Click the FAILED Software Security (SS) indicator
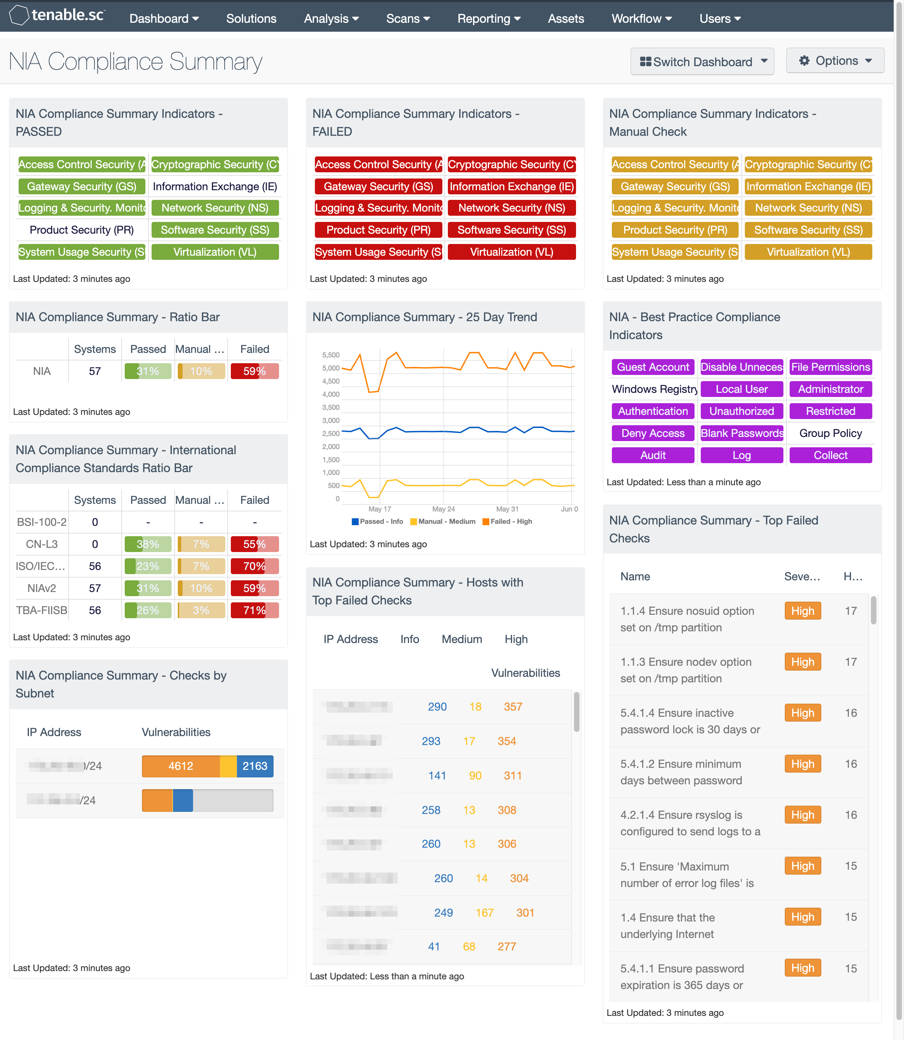Image resolution: width=904 pixels, height=1040 pixels. 512,230
